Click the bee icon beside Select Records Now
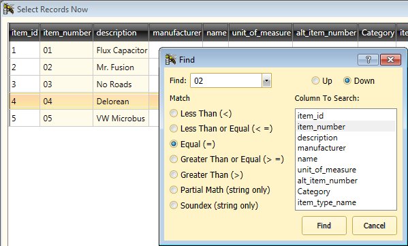 pos(8,9)
